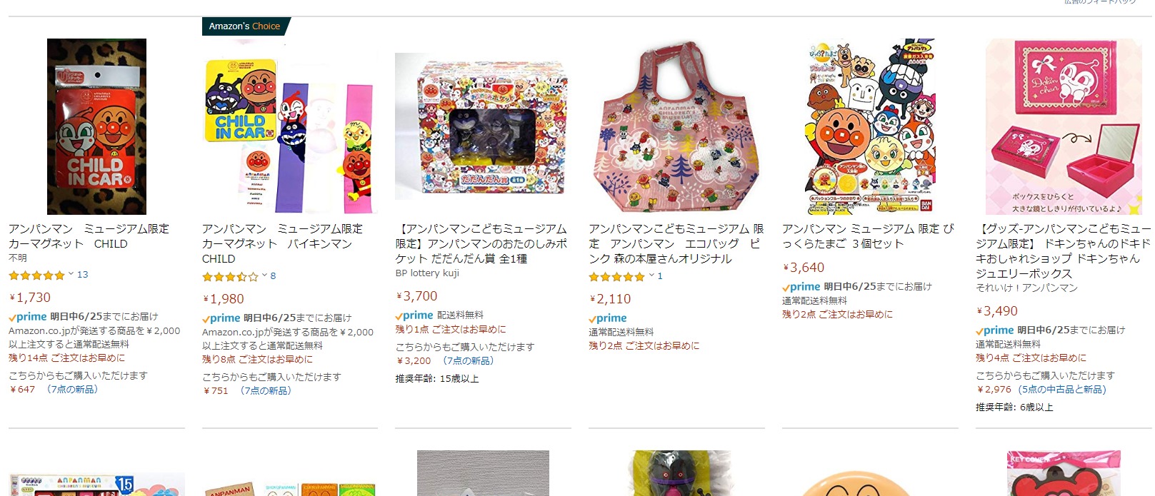The image size is (1155, 496).
Task: Open the pink Anpanman eco bag image
Action: [x=676, y=126]
